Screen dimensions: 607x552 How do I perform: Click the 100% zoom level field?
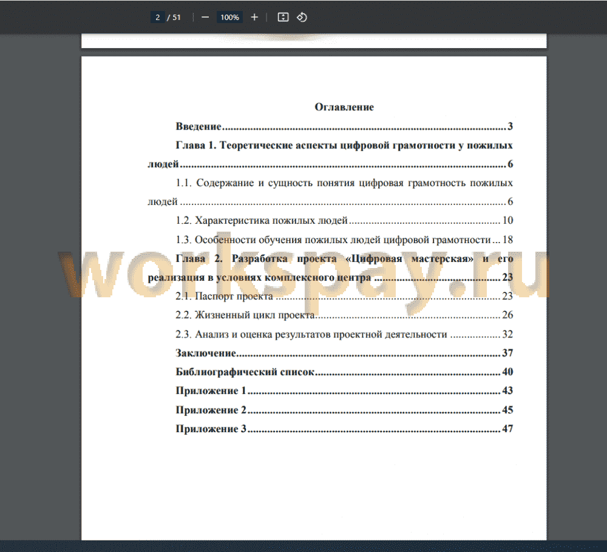229,18
